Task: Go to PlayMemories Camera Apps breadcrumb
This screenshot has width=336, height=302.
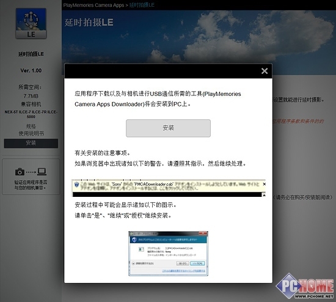Action: tap(93, 5)
